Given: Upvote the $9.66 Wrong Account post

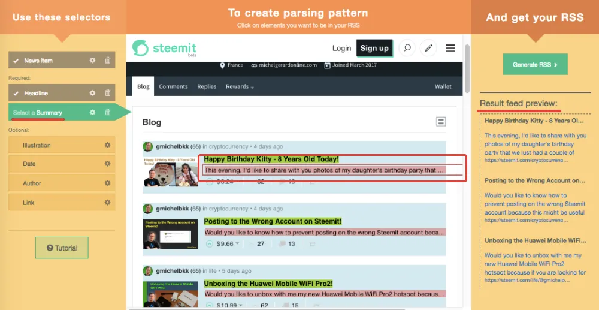Looking at the screenshot, I should coord(209,244).
